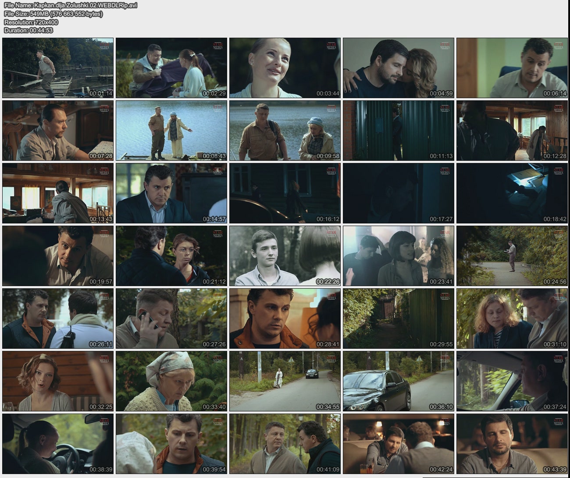Click the car interior frame at 00:38:39

click(58, 444)
